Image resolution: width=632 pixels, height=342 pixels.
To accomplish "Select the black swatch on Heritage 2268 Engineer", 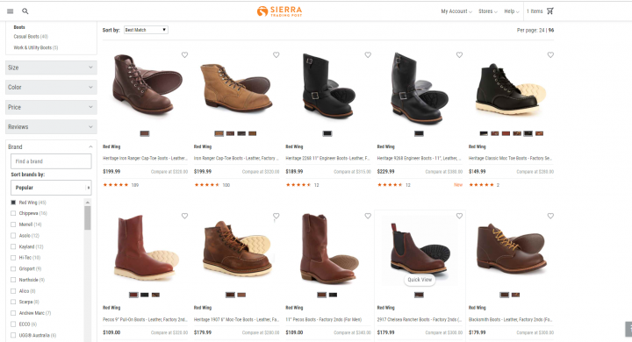I will click(327, 133).
